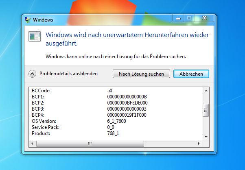Click the value '6_1_7600'
Viewport: 245px width, 170px height.
click(x=116, y=121)
